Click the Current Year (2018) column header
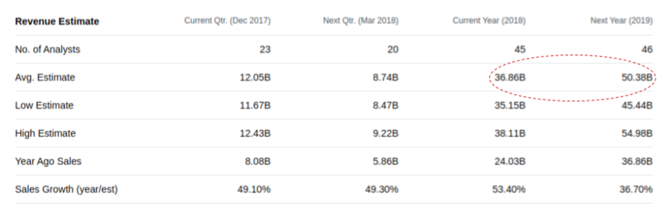 tap(489, 21)
